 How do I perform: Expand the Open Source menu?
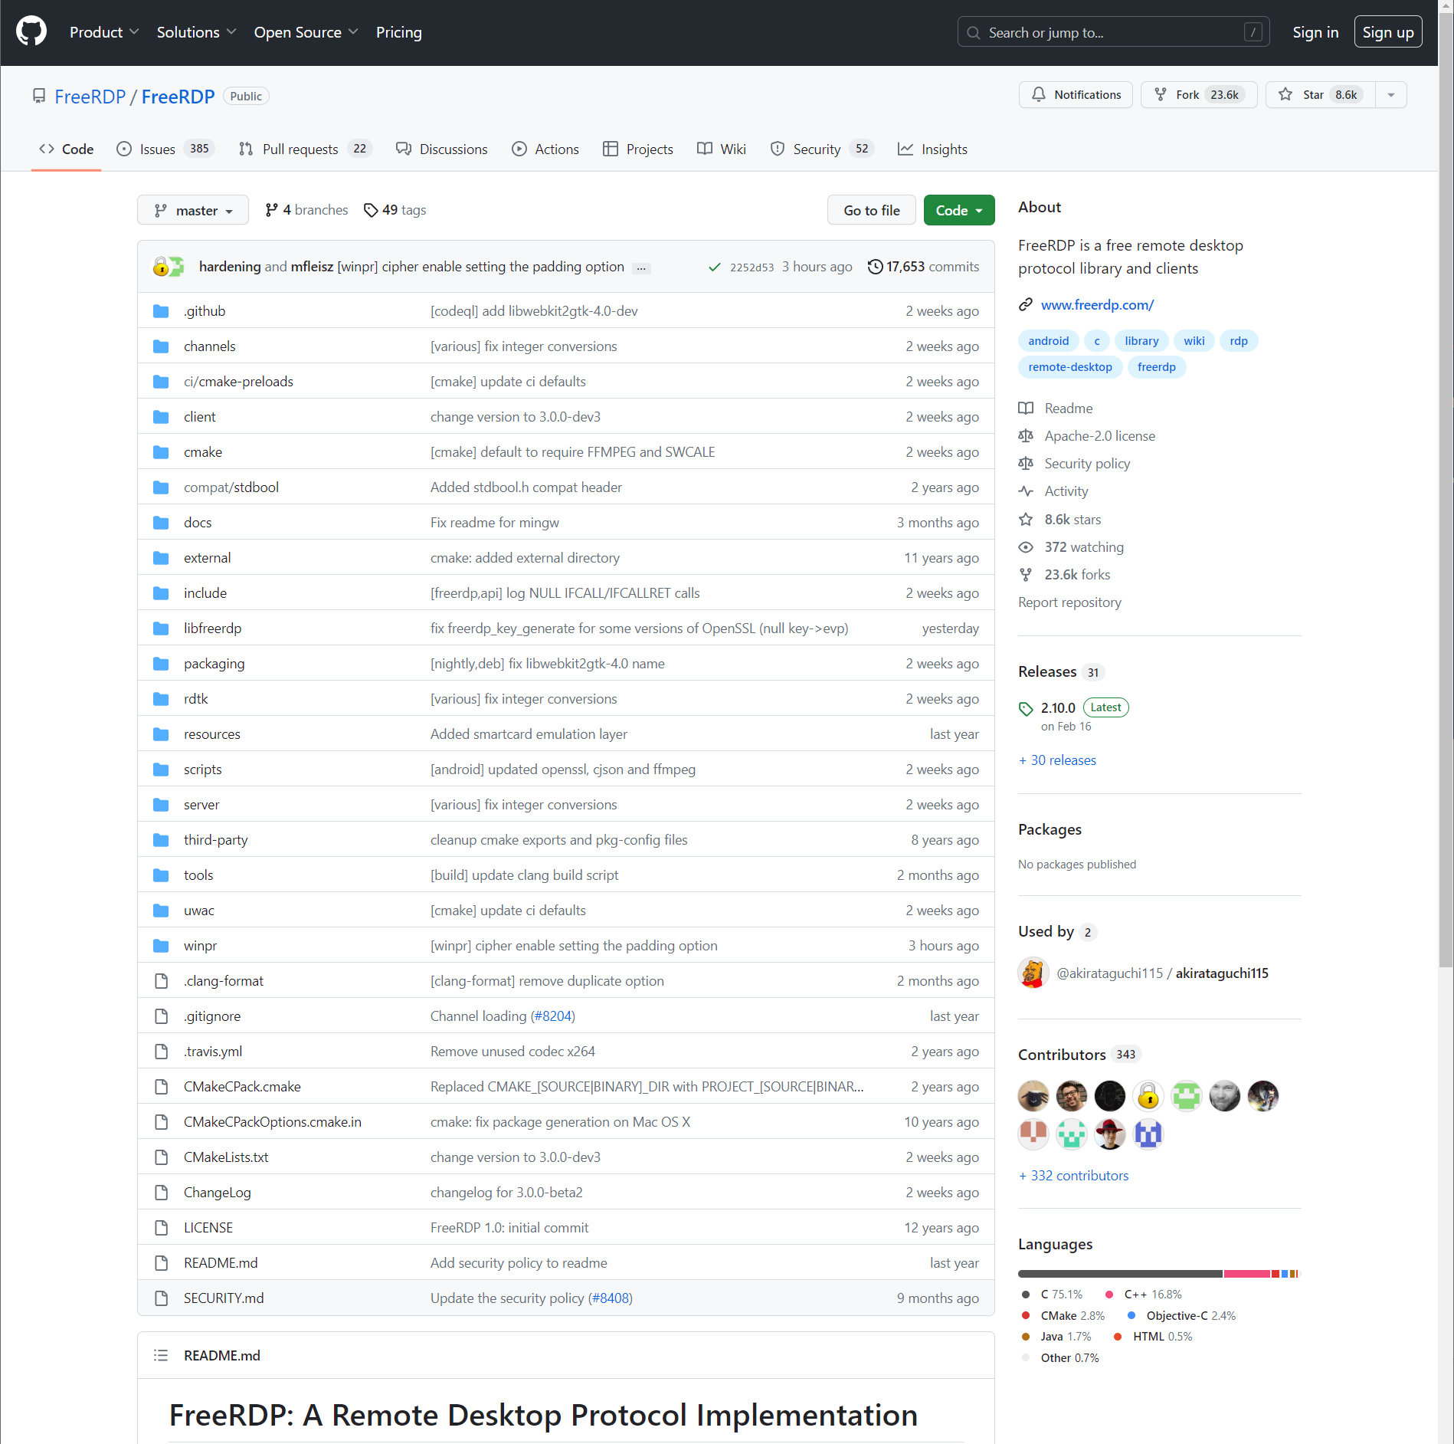pyautogui.click(x=306, y=32)
